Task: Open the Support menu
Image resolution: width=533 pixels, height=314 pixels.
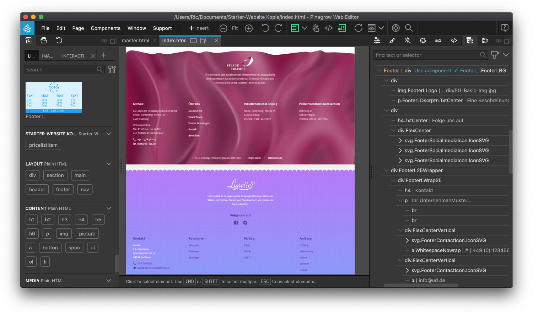Action: pyautogui.click(x=162, y=28)
